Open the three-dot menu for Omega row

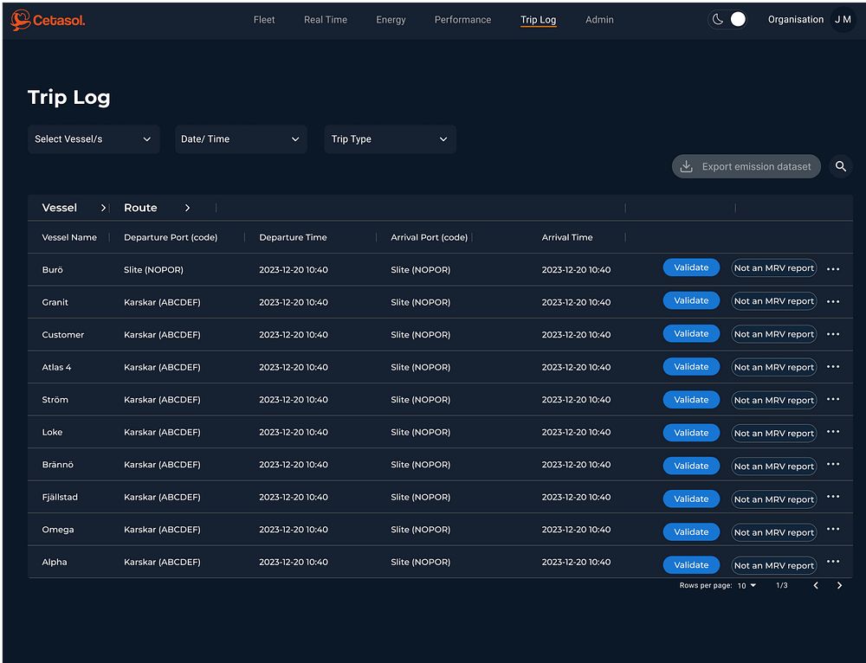click(x=833, y=530)
